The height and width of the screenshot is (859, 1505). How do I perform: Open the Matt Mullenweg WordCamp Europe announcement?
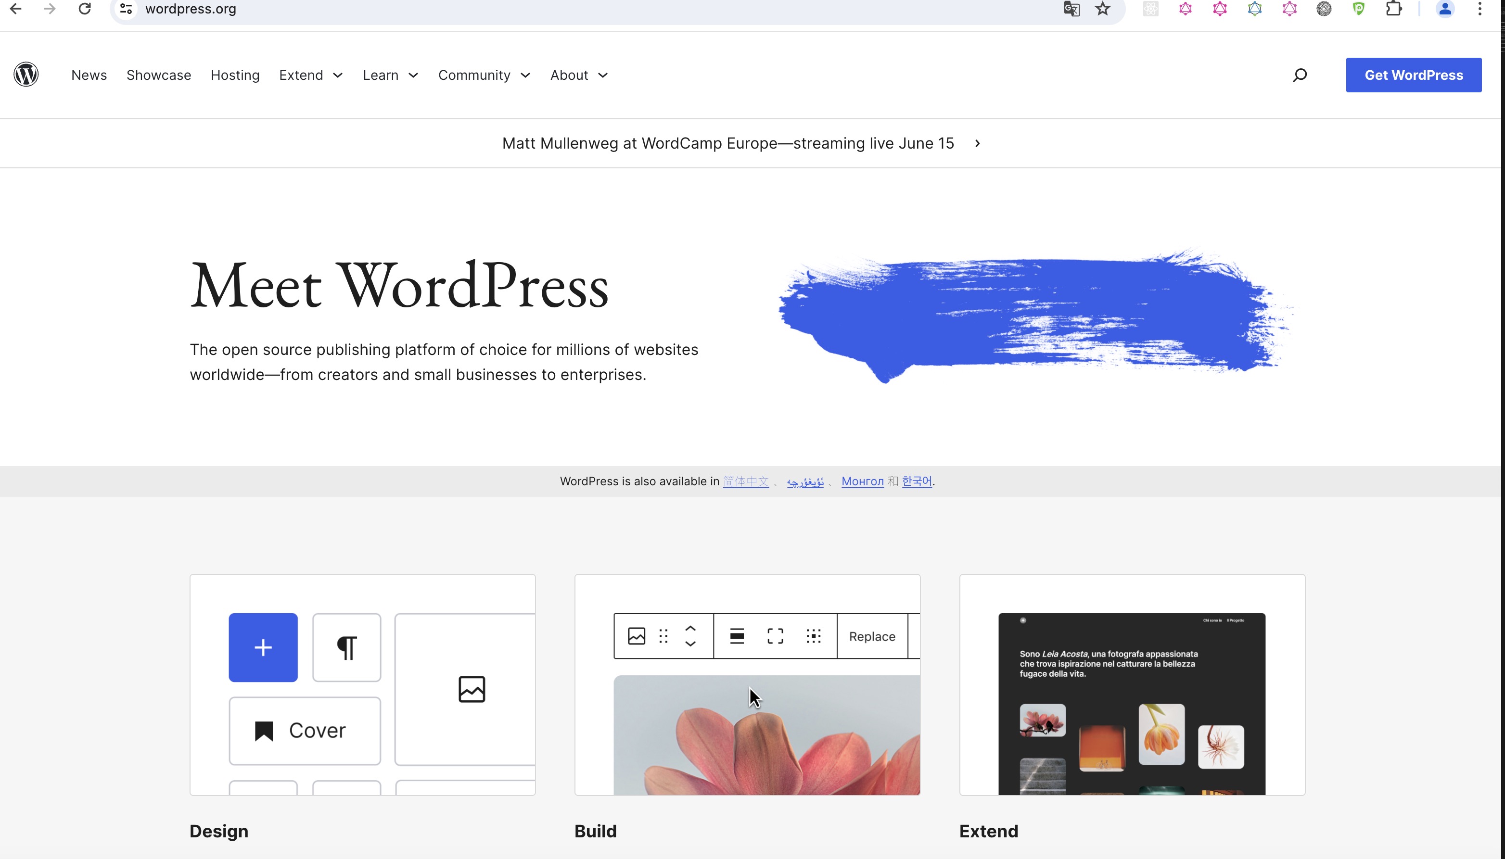[x=727, y=143]
